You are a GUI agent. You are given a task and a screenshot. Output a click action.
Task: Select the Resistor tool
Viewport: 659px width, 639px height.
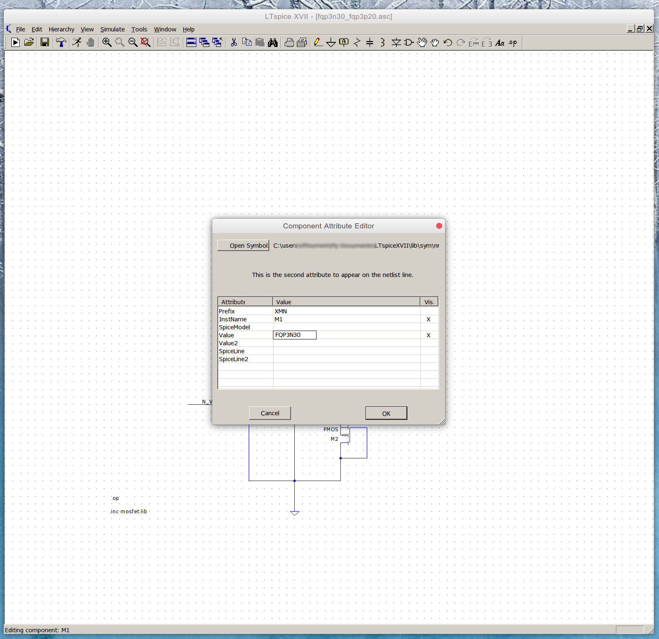point(357,42)
